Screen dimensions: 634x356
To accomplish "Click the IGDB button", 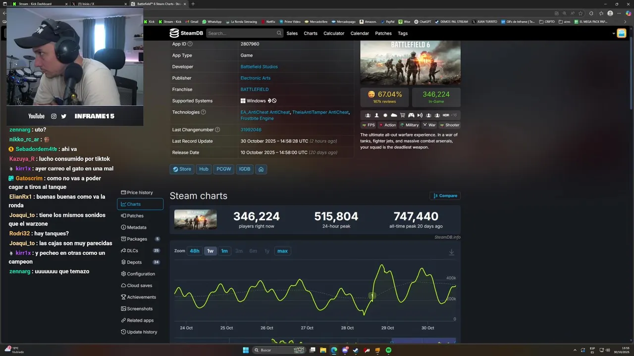I will (245, 169).
